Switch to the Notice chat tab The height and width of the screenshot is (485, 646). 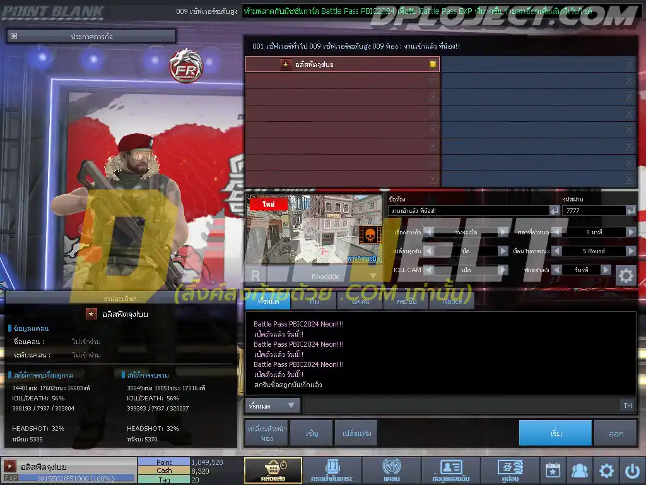pos(452,301)
